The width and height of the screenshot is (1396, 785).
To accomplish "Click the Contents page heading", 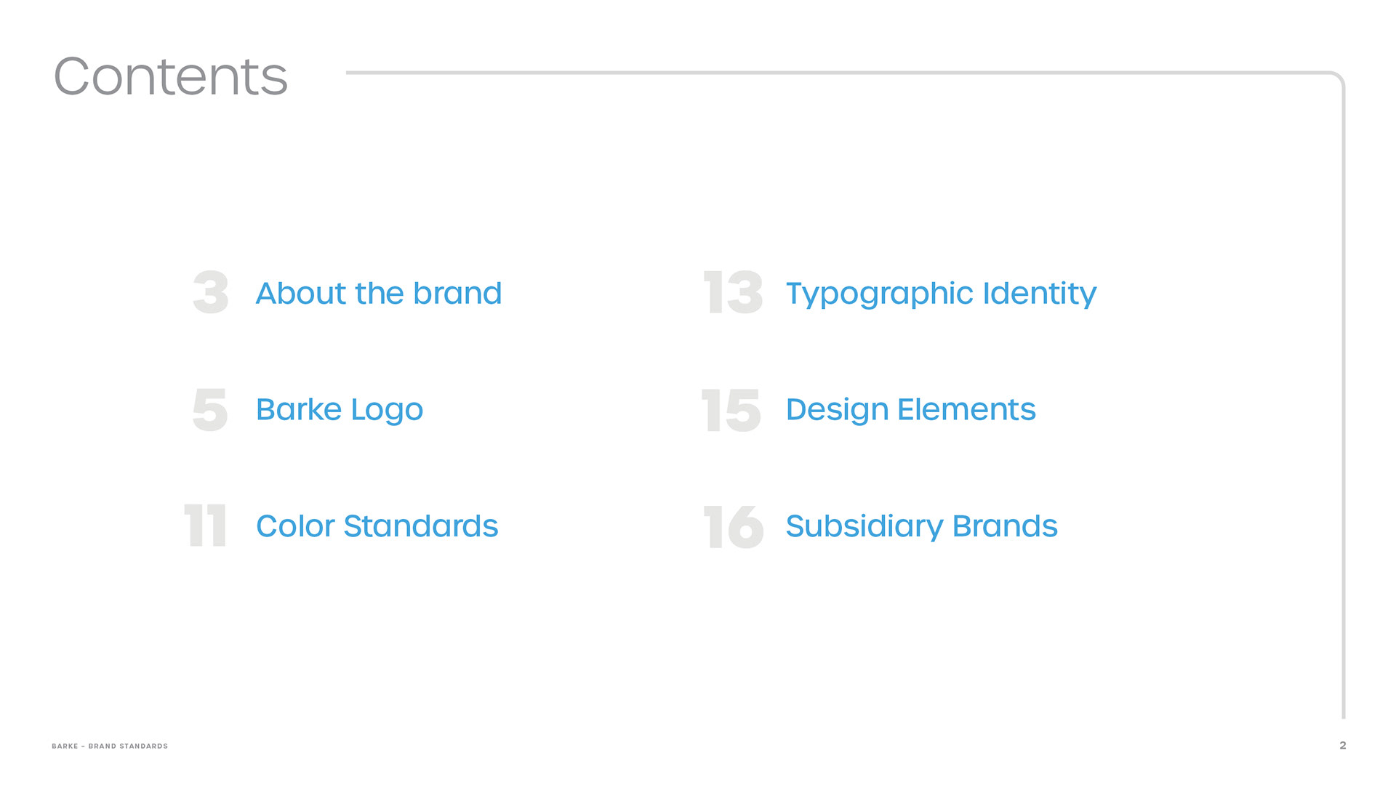I will [171, 76].
